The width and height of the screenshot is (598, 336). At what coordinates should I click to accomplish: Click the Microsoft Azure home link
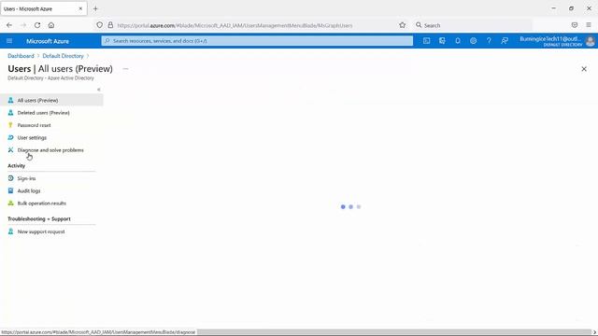(x=48, y=41)
